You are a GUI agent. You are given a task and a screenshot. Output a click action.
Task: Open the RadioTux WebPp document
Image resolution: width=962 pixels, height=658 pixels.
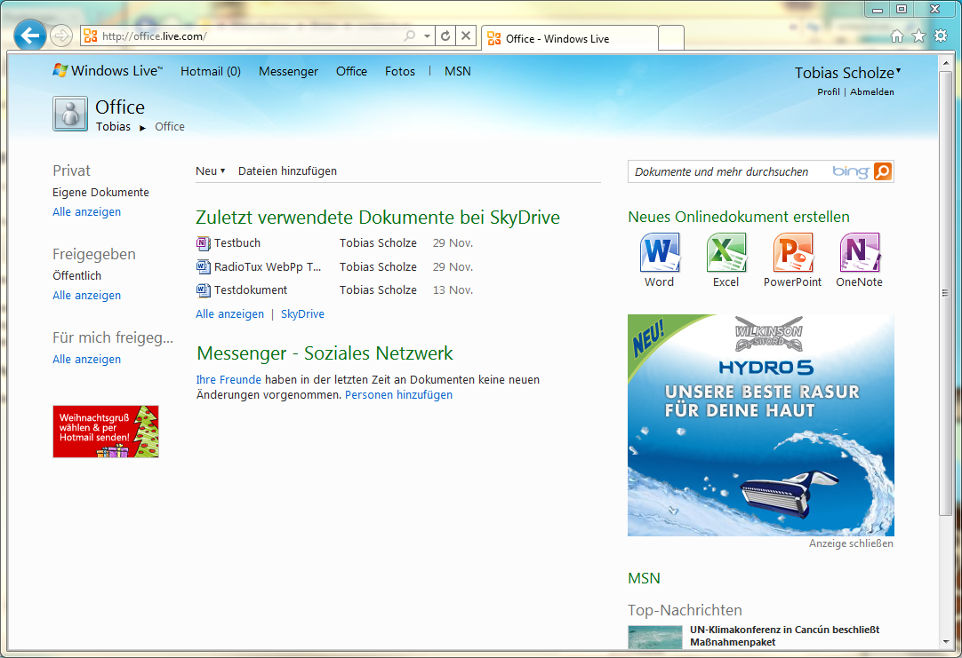tap(268, 266)
